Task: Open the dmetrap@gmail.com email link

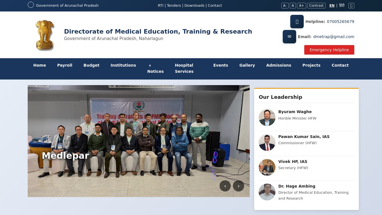Action: [x=333, y=36]
